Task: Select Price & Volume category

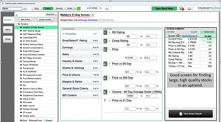Action: coord(81,75)
